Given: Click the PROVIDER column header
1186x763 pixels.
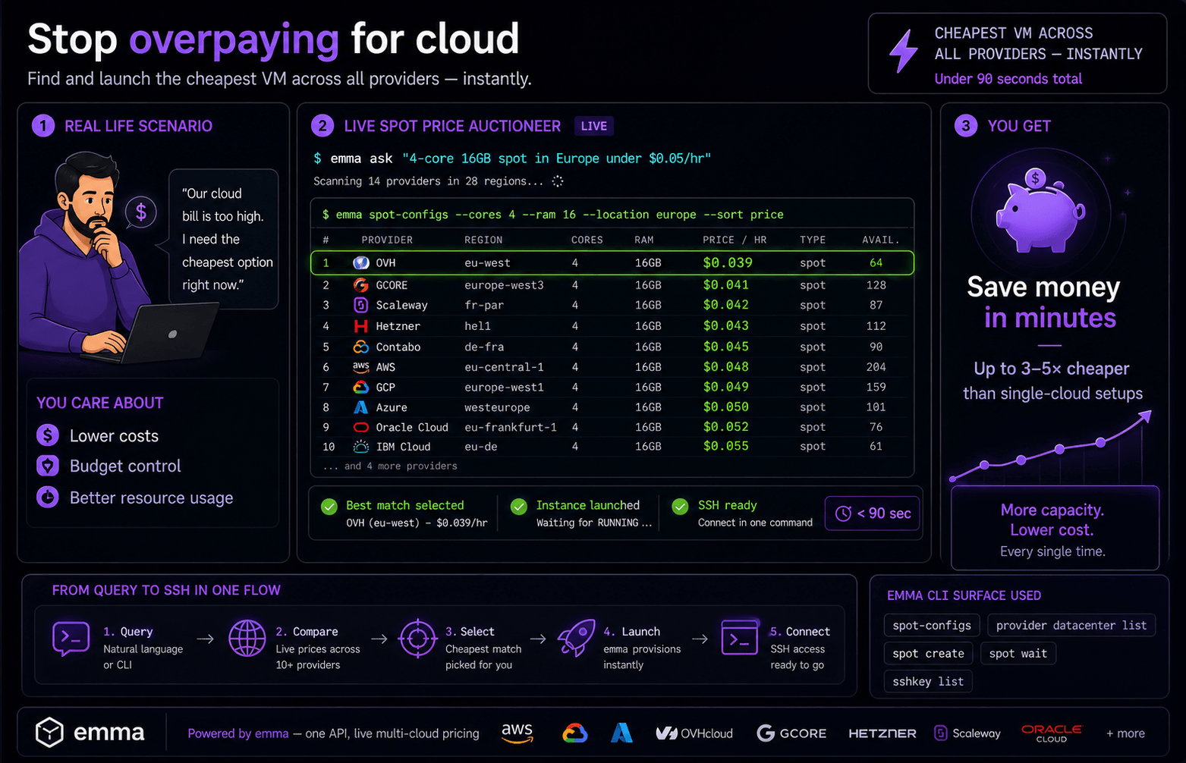Looking at the screenshot, I should [x=387, y=240].
